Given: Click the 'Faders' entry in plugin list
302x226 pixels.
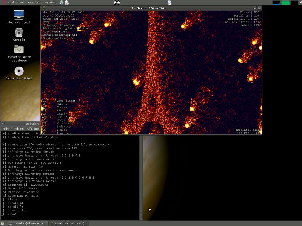Looking at the screenshot, I should [x=62, y=107].
